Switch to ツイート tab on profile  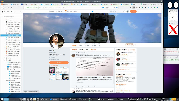tap(74, 50)
